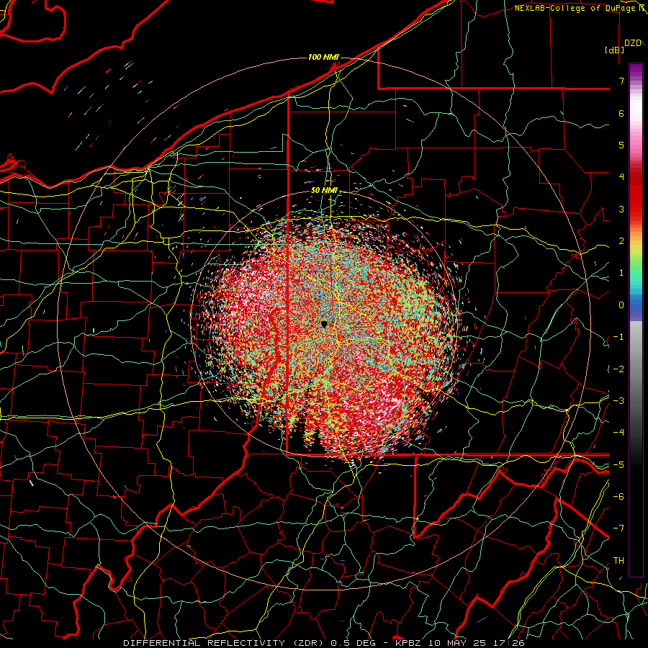648x648 pixels.
Task: Click the '-6' tick on the dB scale
Action: [618, 496]
